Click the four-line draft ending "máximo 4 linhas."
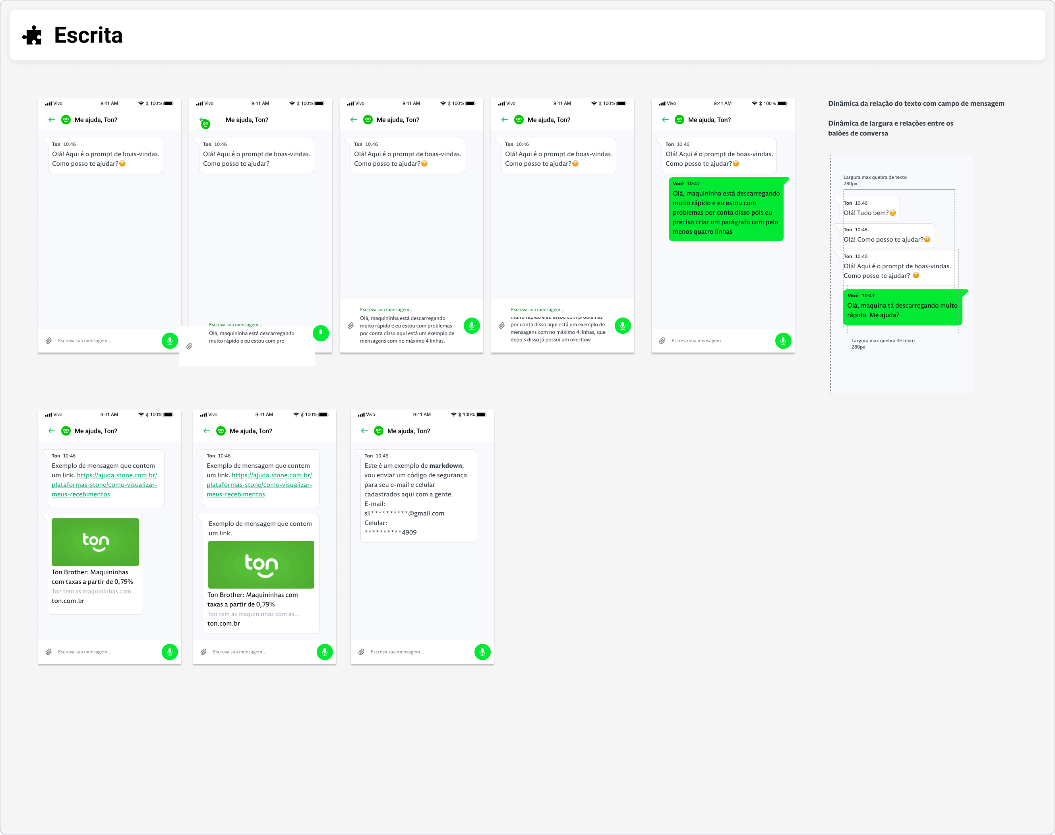 [x=407, y=329]
